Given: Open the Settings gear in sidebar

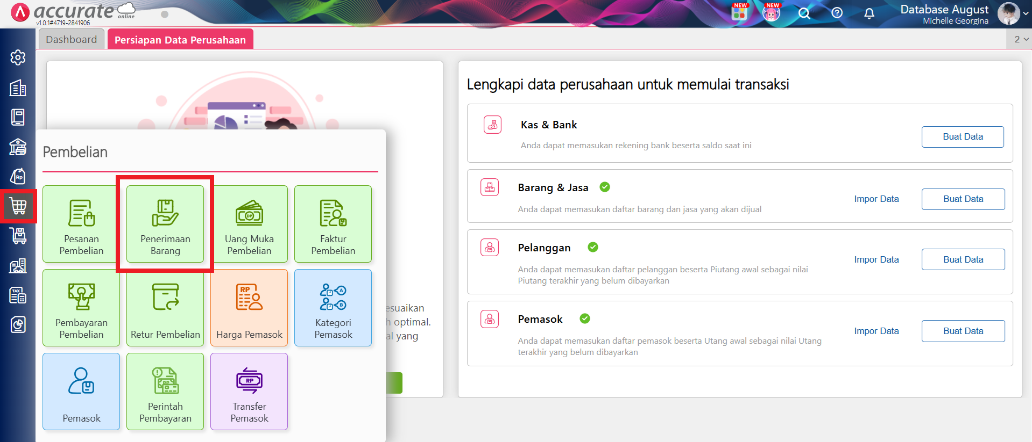Looking at the screenshot, I should [x=18, y=57].
